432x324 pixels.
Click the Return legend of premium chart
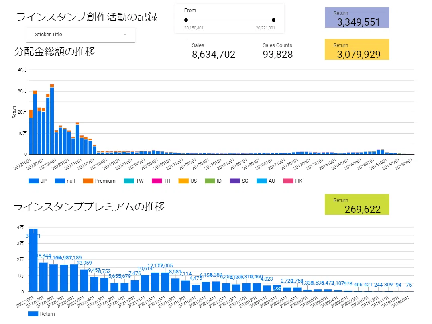[x=41, y=314]
